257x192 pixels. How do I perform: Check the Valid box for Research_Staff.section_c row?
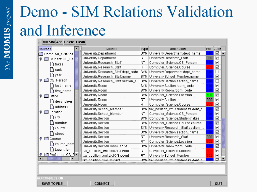217,81
